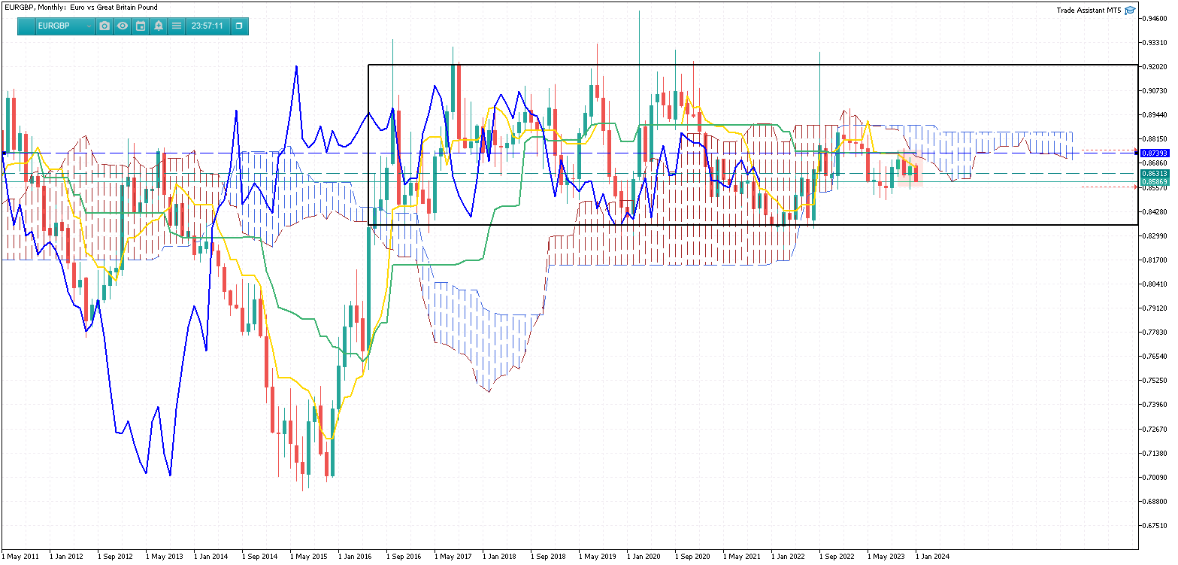Click the '1 May 2017' date label
Viewport: 1178px width, 565px height.
pos(453,557)
